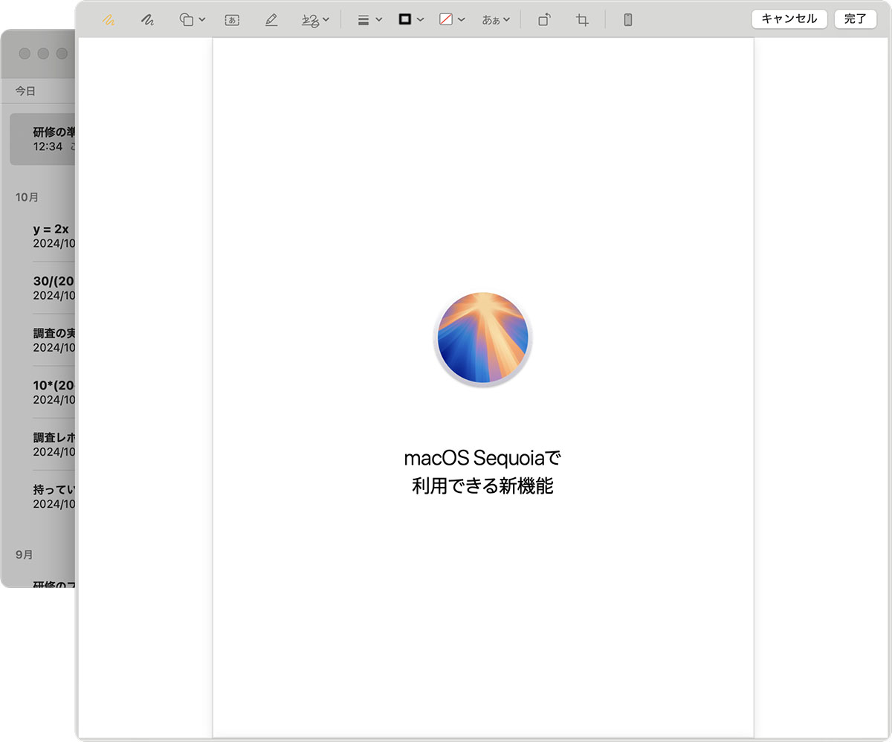Click the 完了 button
The image size is (892, 742).
click(x=856, y=19)
